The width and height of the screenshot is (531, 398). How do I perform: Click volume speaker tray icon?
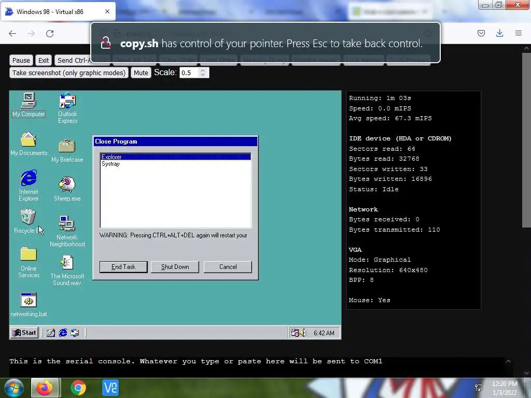(302, 333)
